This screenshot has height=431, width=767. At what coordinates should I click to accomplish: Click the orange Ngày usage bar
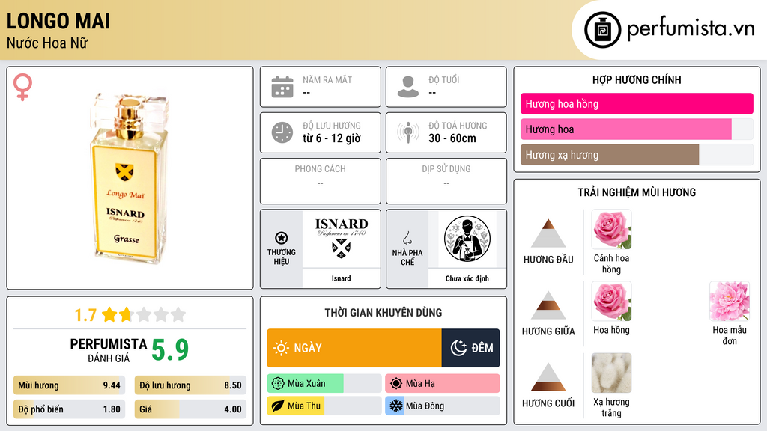tap(354, 348)
